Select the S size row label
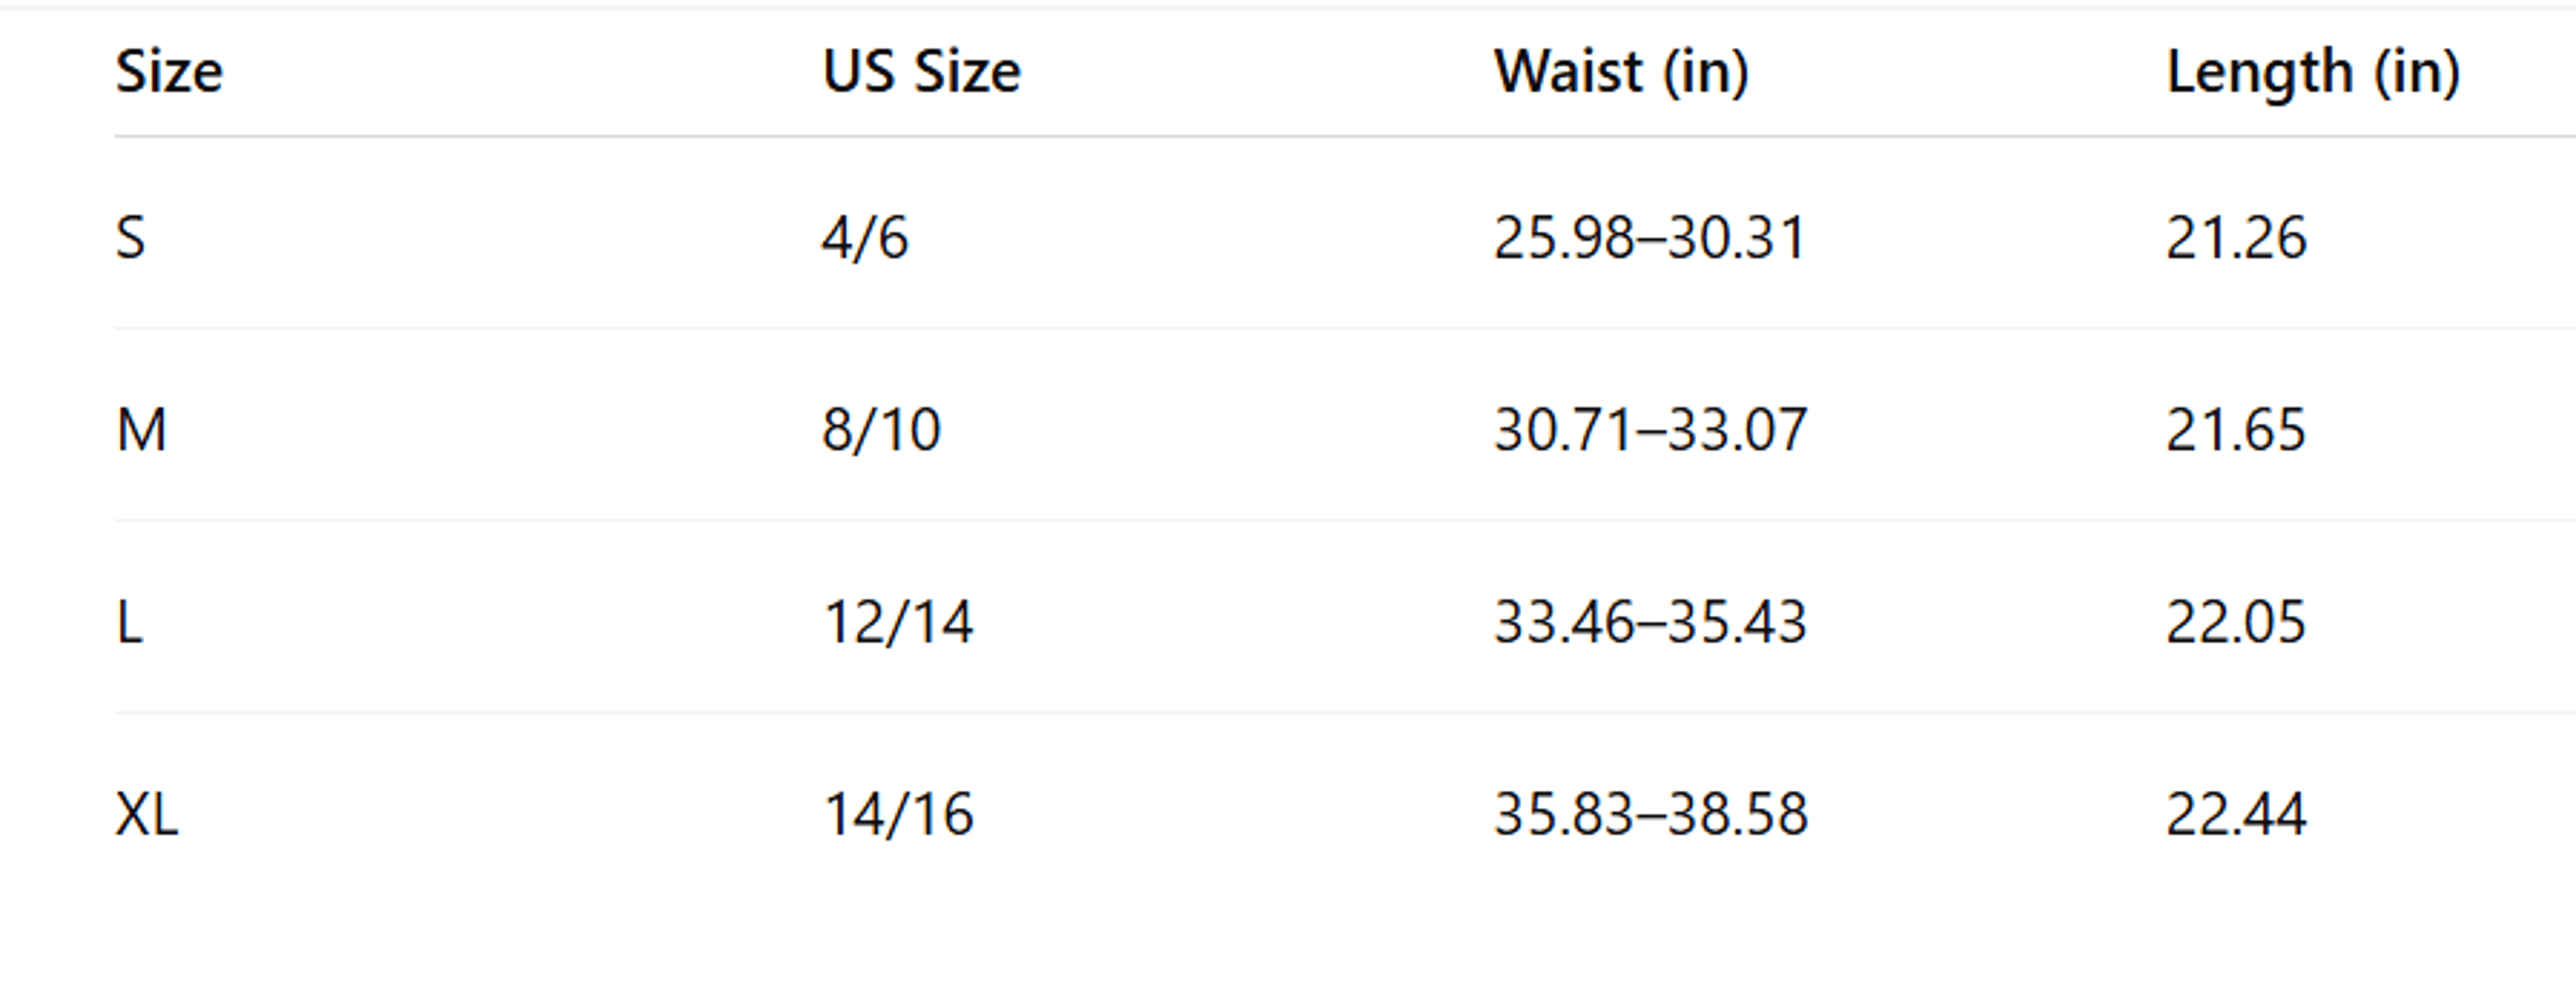The height and width of the screenshot is (1001, 2576). pos(130,238)
